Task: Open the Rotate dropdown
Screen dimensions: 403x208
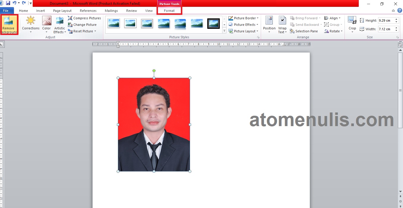Action: click(333, 31)
